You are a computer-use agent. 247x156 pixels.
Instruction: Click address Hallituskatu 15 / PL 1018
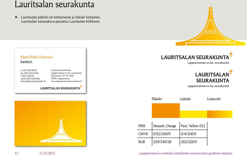[62, 76]
